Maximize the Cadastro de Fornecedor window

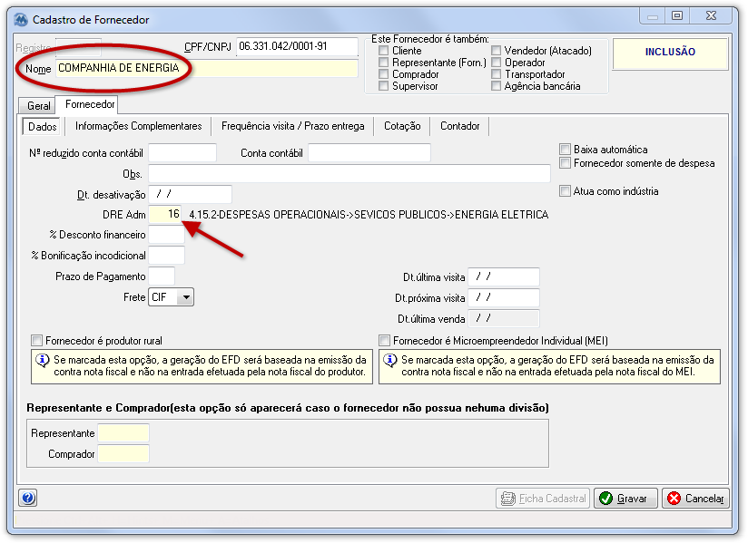pos(677,15)
